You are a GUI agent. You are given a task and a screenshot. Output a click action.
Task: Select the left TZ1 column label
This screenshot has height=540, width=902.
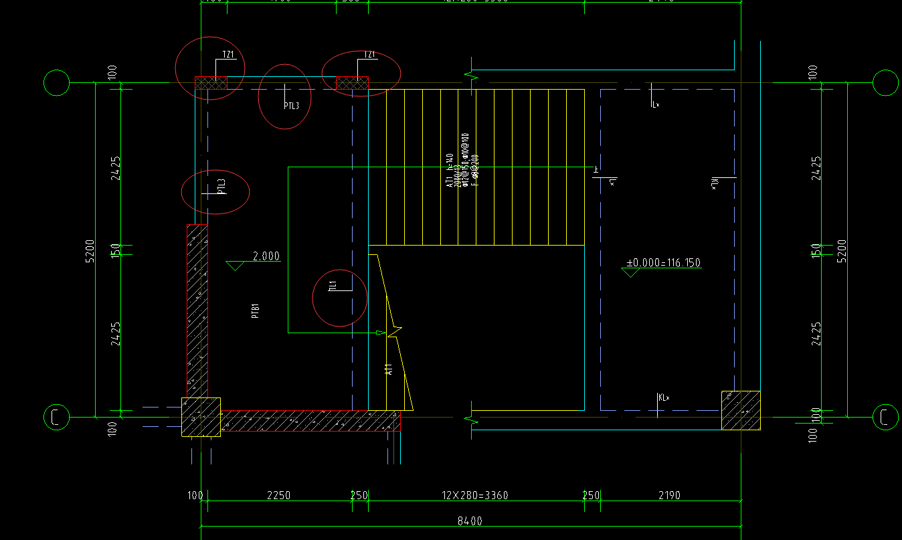click(228, 56)
